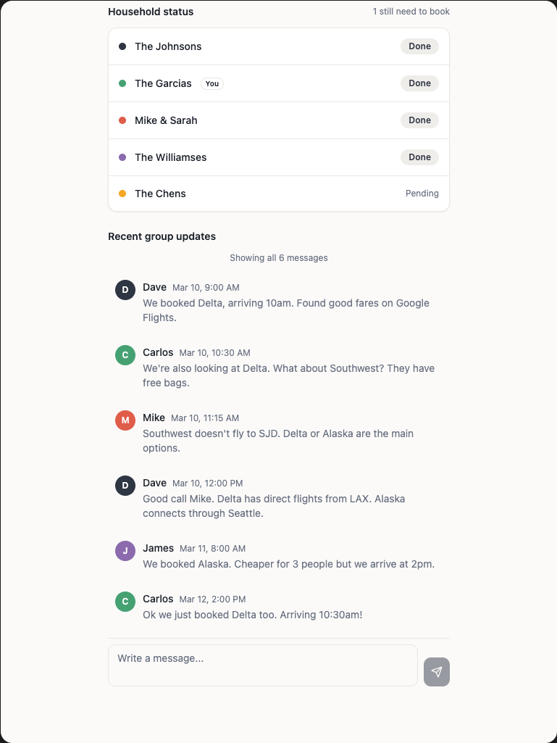Click Carlos's avatar on the Mar 12 message
Viewport: 557px width, 743px height.
[x=125, y=602]
